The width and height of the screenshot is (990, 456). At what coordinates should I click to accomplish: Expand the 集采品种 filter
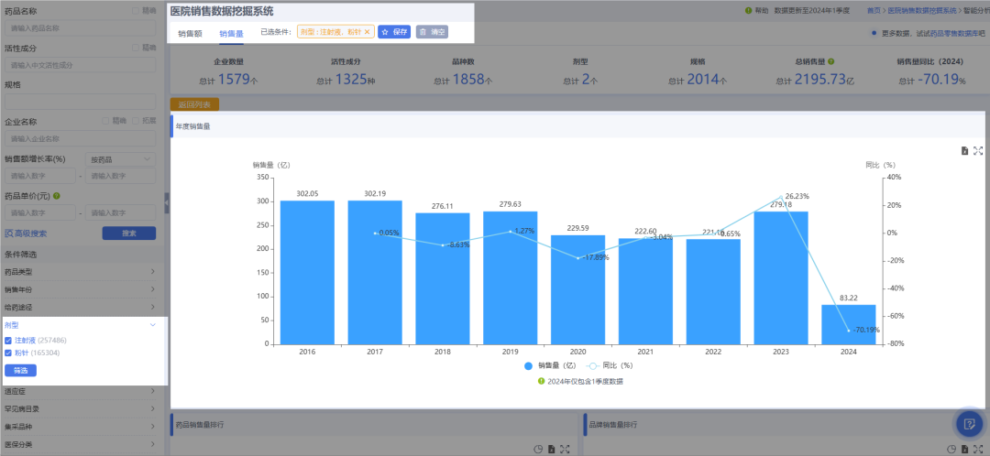tap(80, 427)
